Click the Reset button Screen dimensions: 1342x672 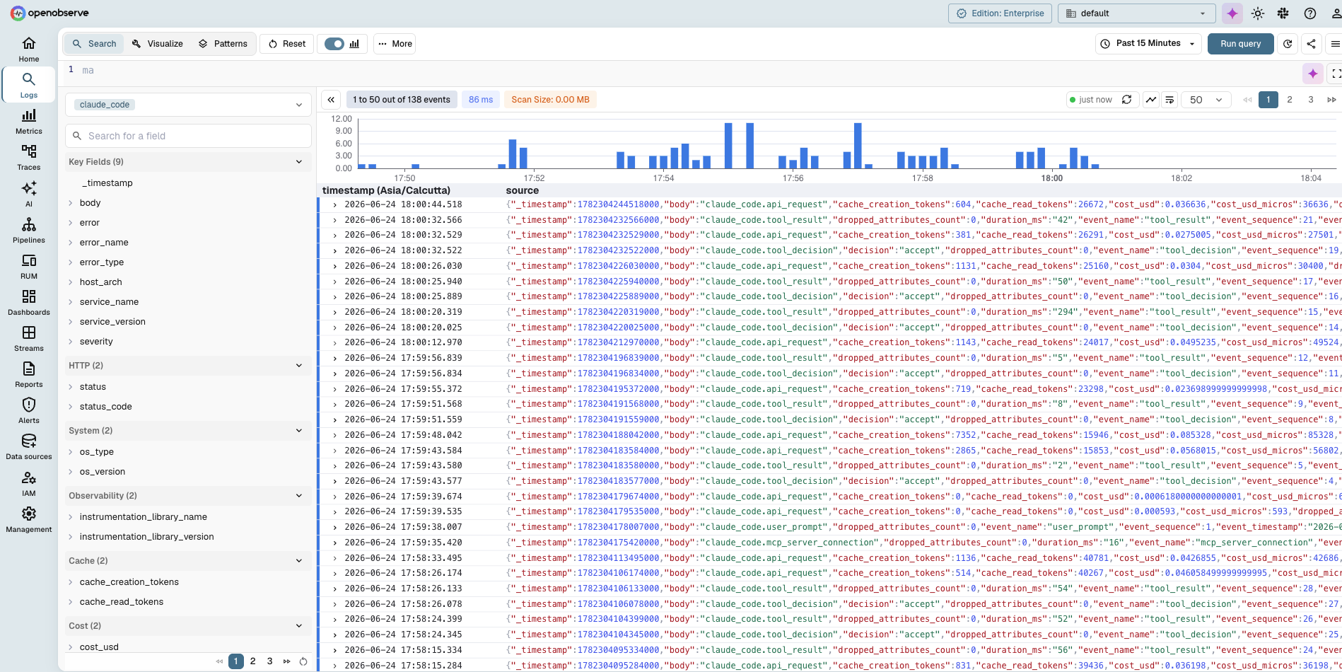287,44
